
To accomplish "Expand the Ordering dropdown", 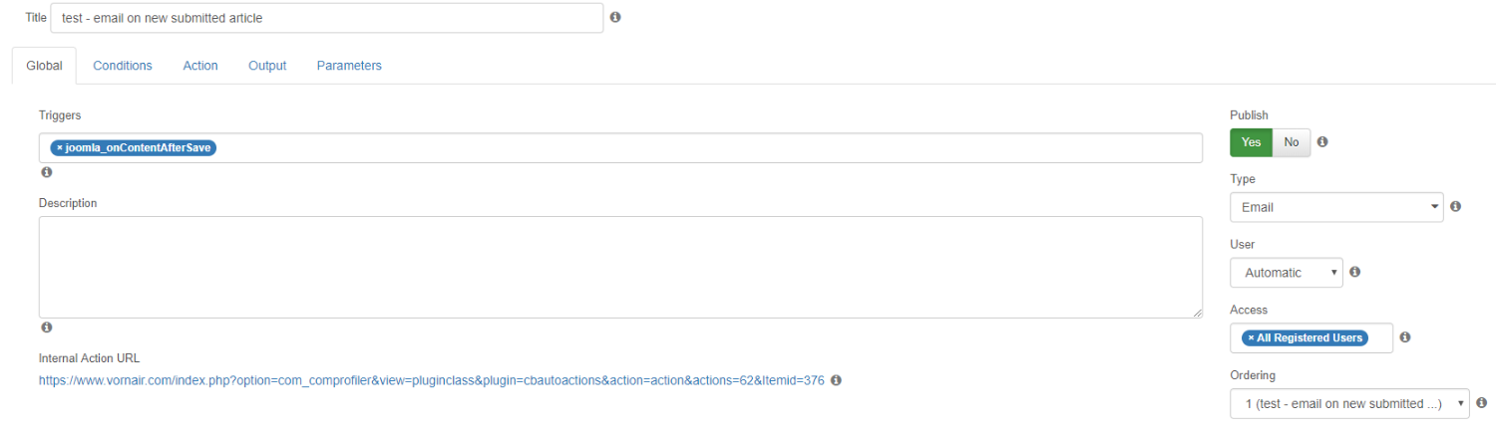I will 1349,403.
